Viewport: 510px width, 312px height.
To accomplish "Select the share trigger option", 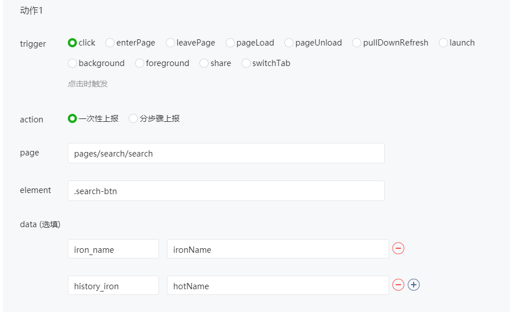I will (204, 63).
